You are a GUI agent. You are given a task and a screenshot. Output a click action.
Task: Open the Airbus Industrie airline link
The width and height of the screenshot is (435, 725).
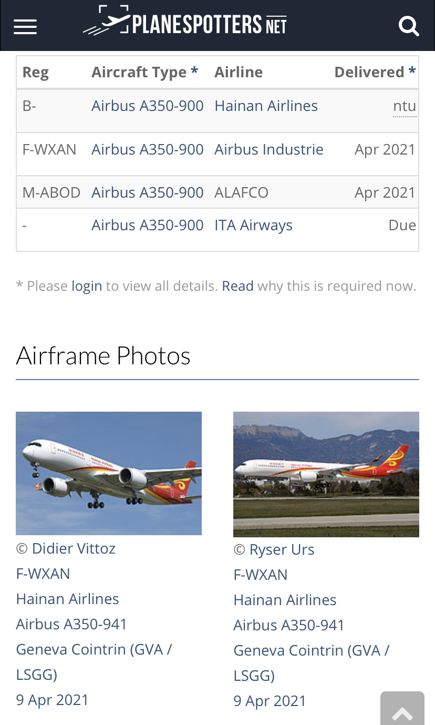(268, 150)
